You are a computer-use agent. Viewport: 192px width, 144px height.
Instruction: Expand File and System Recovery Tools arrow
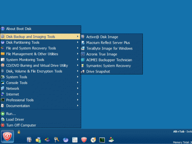78,48
